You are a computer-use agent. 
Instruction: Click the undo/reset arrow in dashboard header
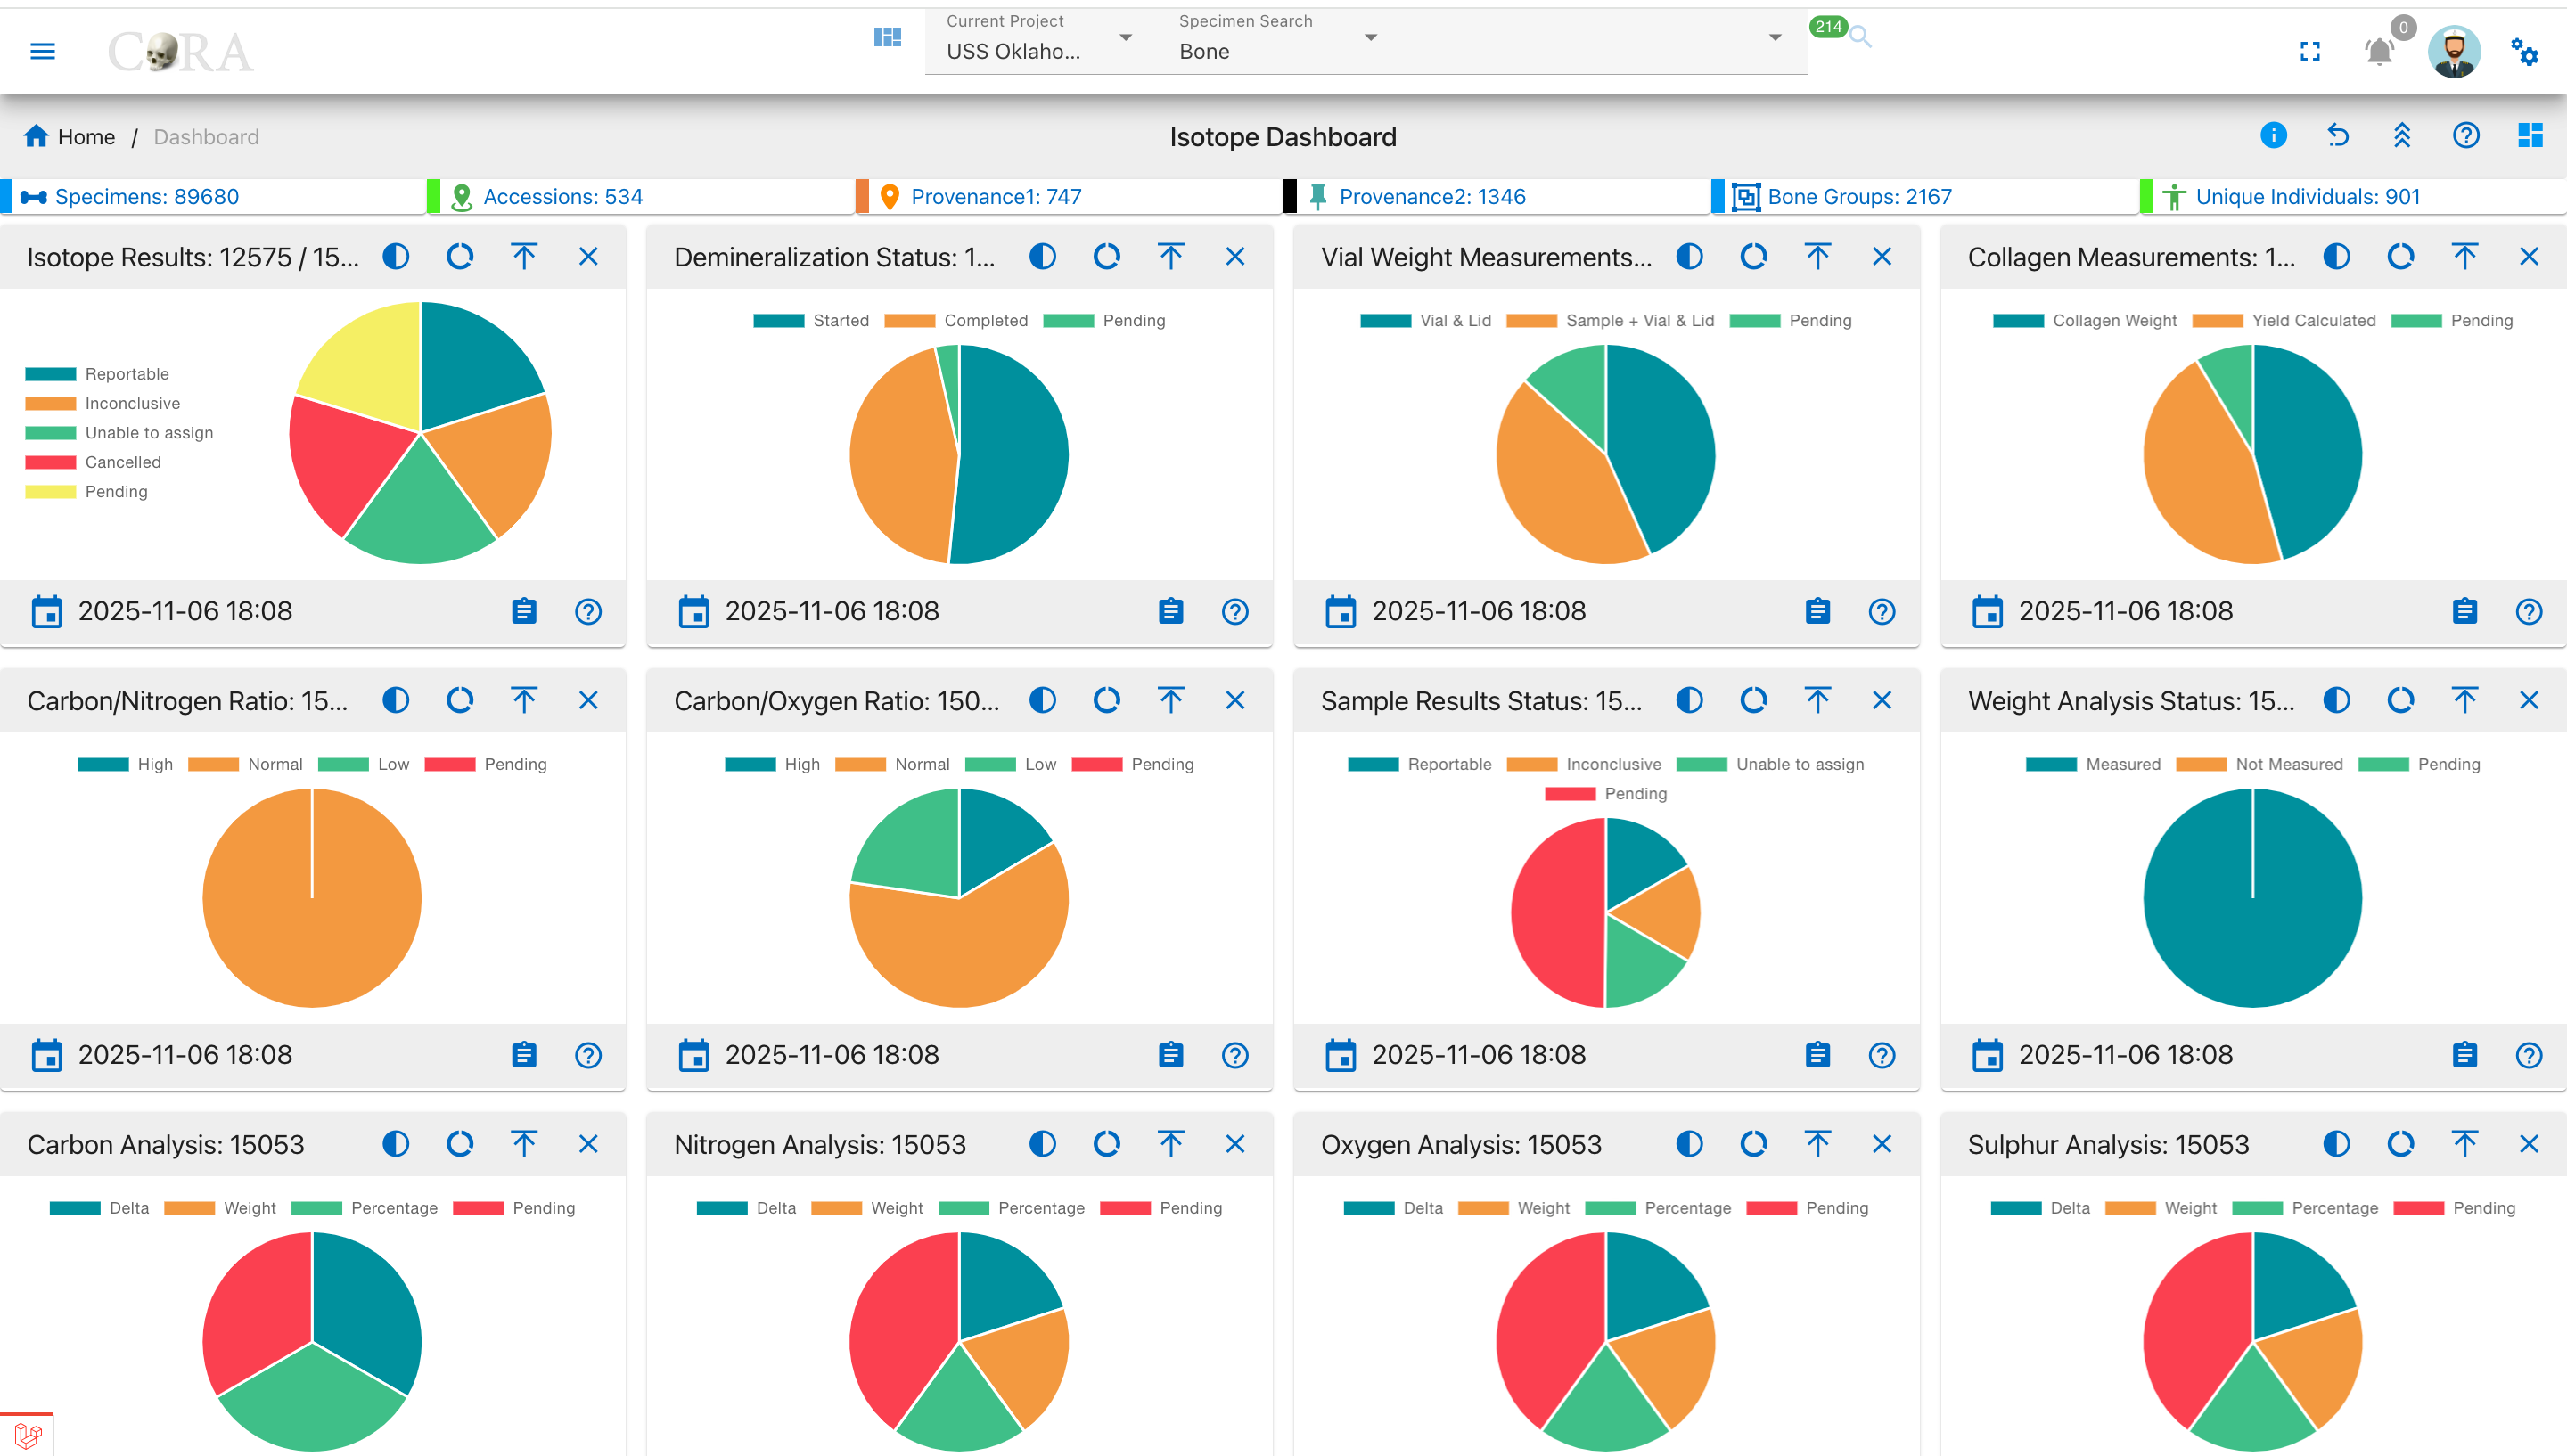[x=2338, y=135]
